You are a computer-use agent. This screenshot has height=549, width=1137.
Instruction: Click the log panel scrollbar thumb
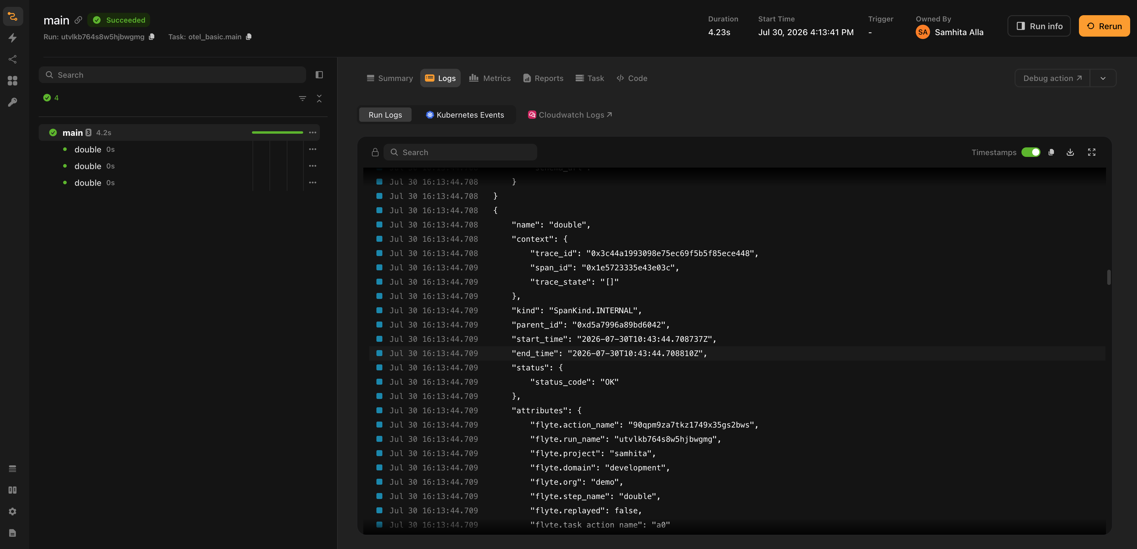point(1108,277)
